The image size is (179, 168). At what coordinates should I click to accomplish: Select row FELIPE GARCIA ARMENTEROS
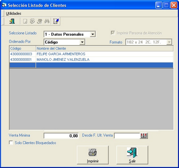pos(91,54)
